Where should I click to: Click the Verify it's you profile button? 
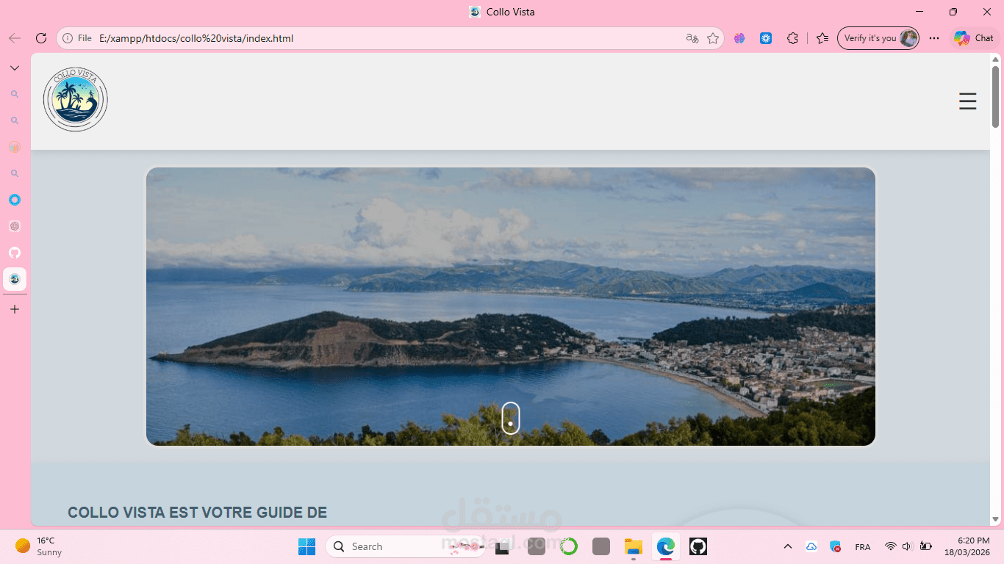coord(878,37)
